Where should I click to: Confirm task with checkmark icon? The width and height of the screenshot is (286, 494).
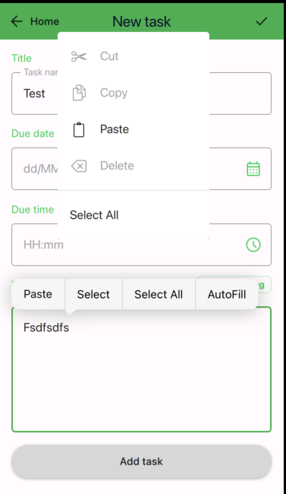(x=261, y=21)
